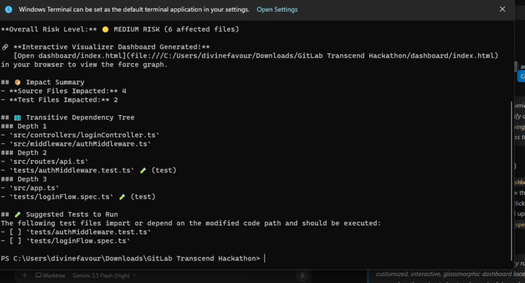Click tests/loginFlow.spec.ts in the suggested tests checklist
This screenshot has width=525, height=283.
pos(78,241)
